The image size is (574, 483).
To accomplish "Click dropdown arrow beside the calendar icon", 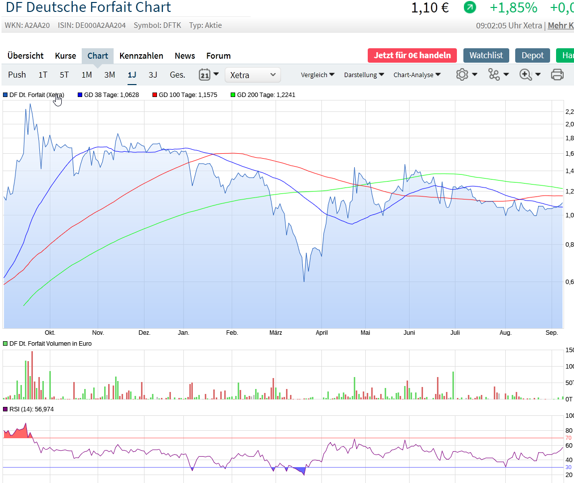I will click(x=216, y=74).
